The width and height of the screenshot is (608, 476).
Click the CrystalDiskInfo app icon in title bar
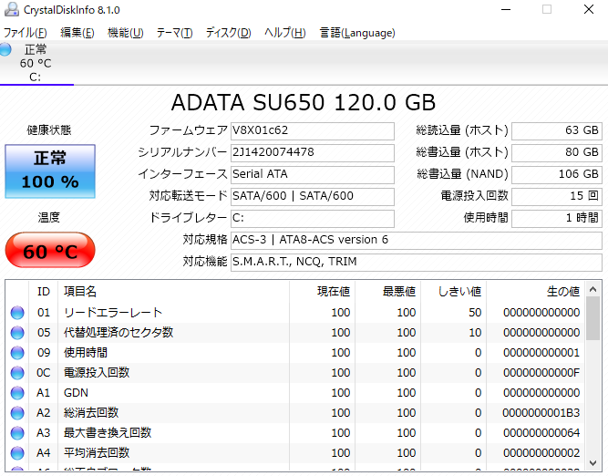tap(11, 9)
